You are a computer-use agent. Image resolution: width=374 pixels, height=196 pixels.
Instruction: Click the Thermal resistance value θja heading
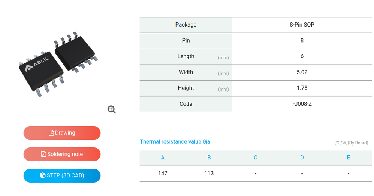175,142
